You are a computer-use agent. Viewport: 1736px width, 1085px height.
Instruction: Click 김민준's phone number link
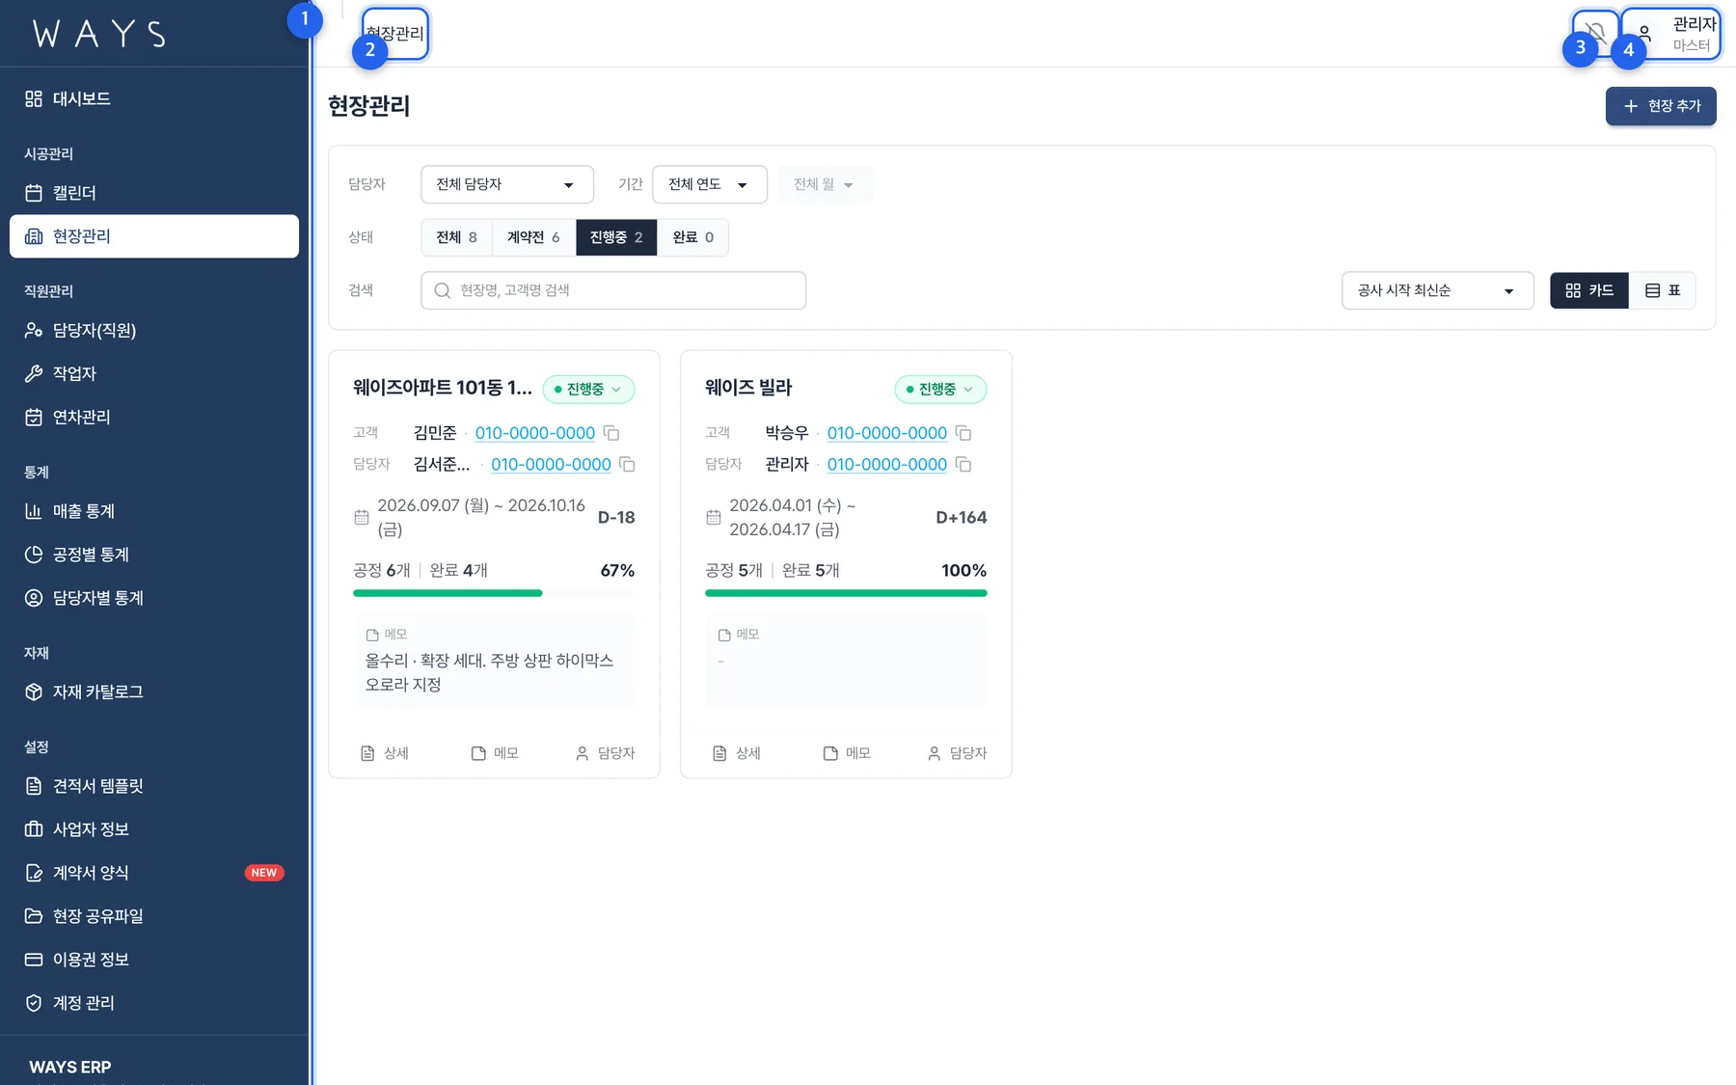(535, 433)
